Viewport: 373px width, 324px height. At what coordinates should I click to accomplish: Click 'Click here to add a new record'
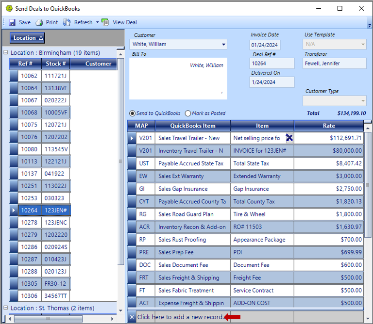tap(181, 317)
